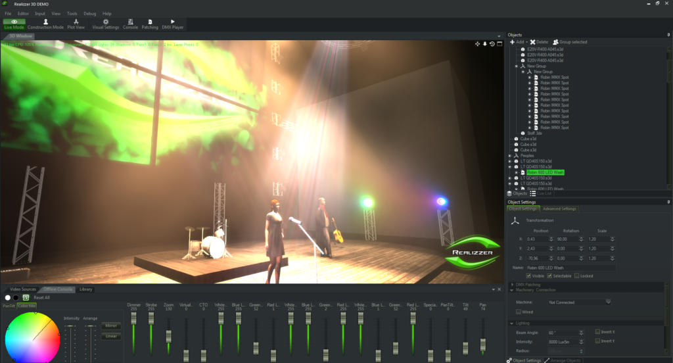Viewport: 673px width, 363px height.
Task: Open the Patching tool
Action: (x=150, y=24)
